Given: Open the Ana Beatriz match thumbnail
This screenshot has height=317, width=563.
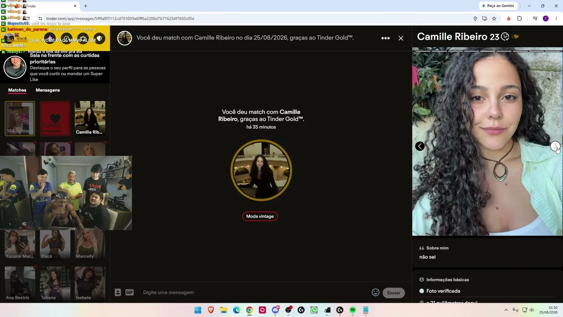Looking at the screenshot, I should point(20,284).
